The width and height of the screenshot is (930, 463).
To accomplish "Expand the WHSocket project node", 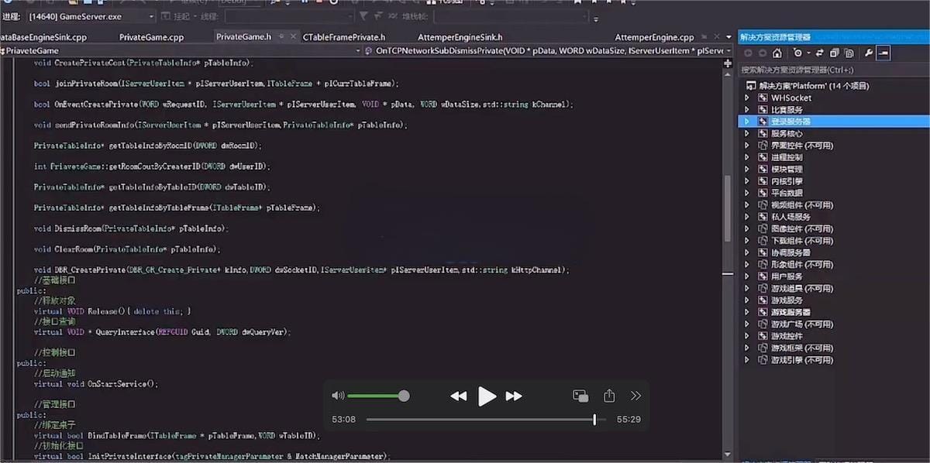I will point(747,98).
